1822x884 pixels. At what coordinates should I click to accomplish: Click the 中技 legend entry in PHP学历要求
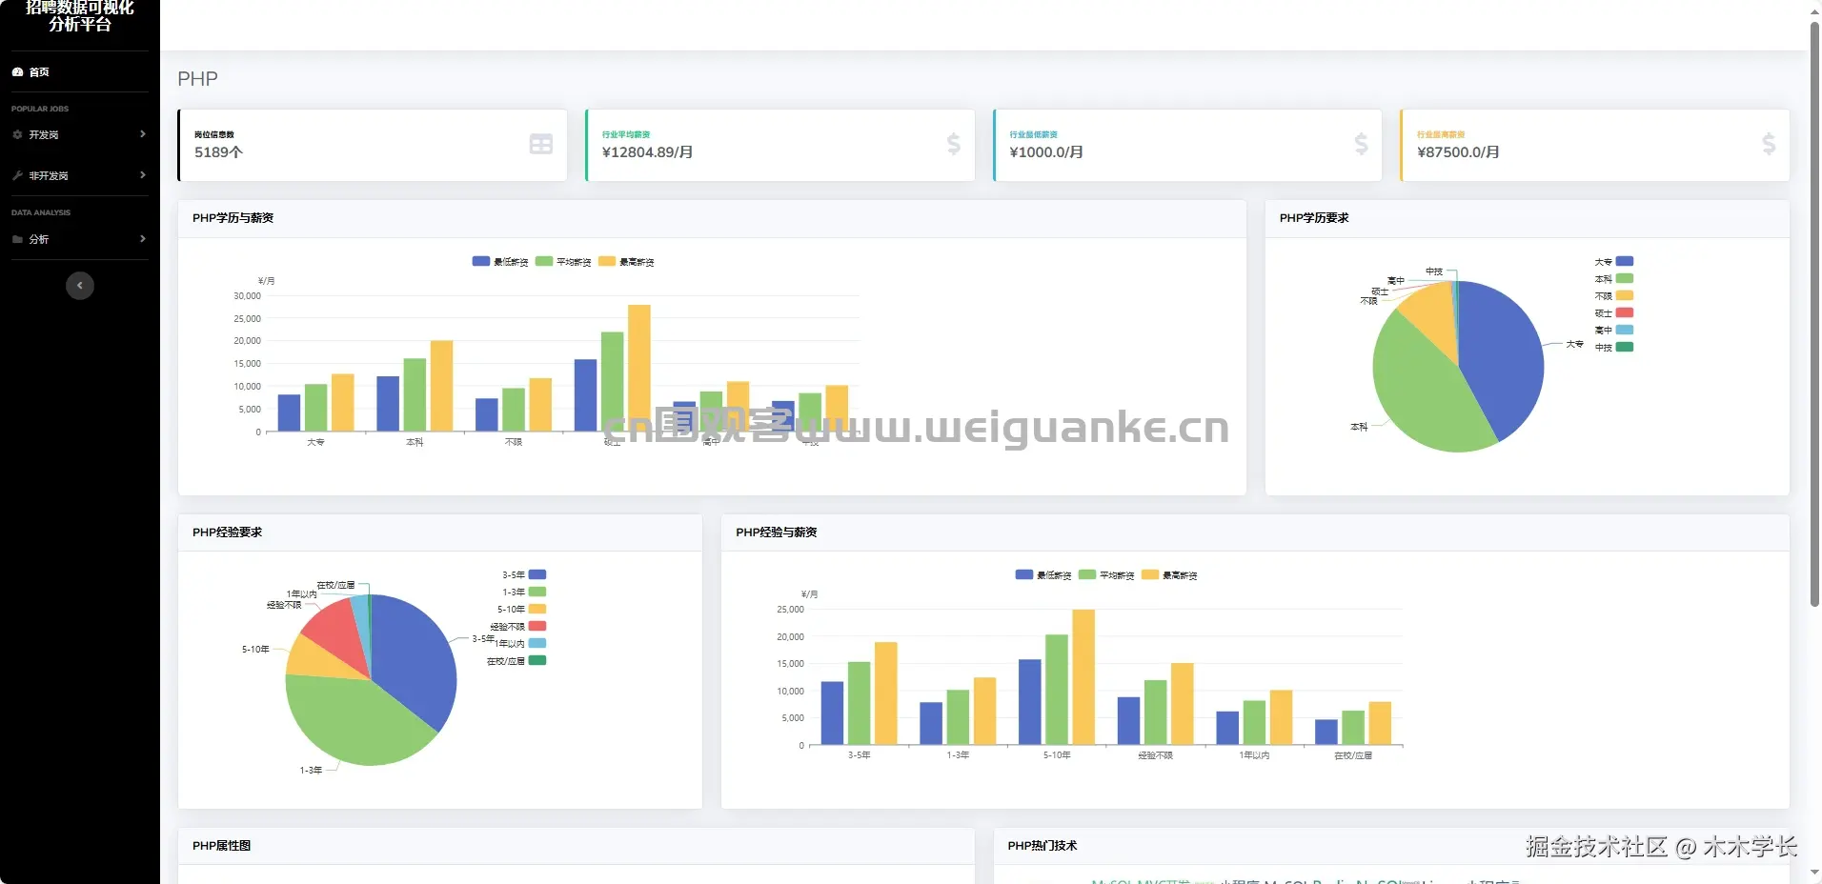pyautogui.click(x=1614, y=348)
